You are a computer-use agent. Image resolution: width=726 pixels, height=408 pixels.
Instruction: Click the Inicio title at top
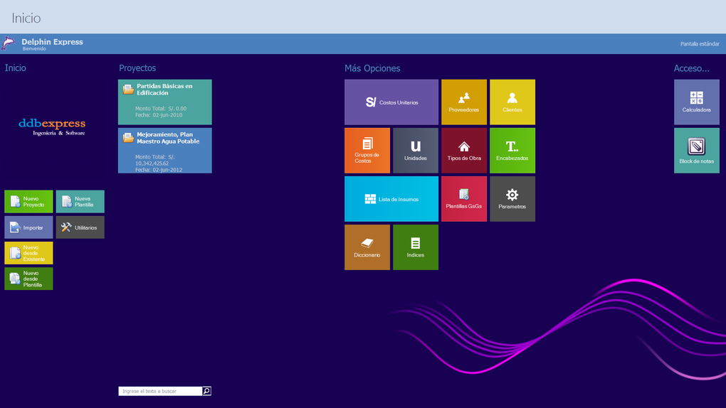click(x=26, y=18)
